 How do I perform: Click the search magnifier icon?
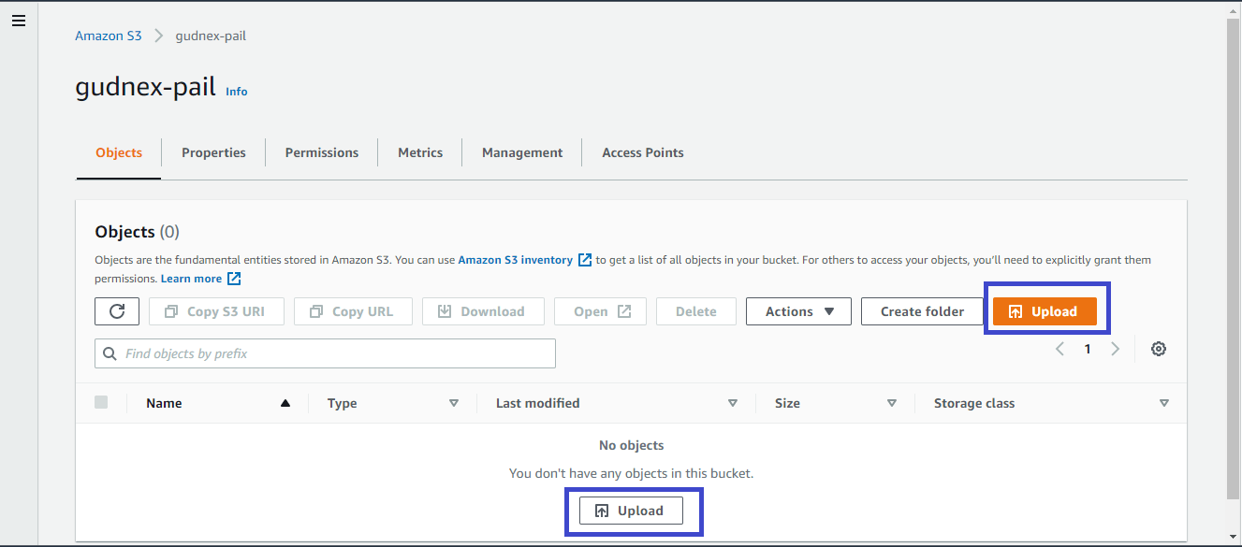[110, 354]
